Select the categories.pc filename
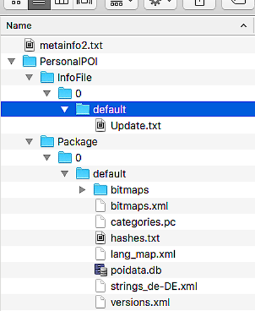The height and width of the screenshot is (311, 255). coord(143,222)
